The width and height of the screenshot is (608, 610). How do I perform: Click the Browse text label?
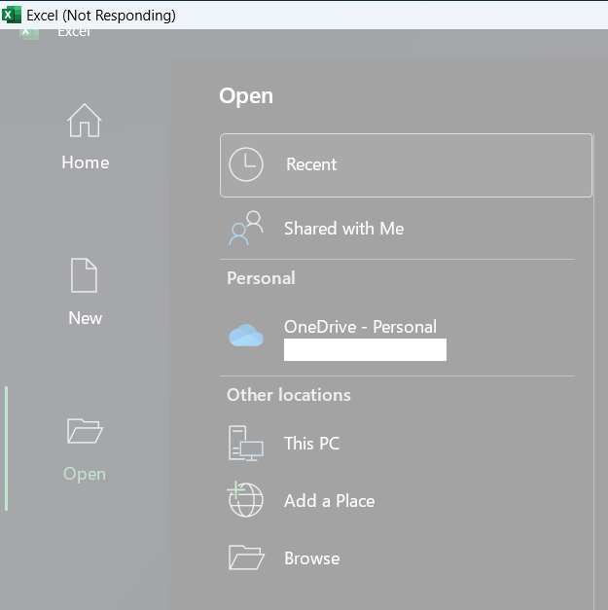tap(311, 558)
